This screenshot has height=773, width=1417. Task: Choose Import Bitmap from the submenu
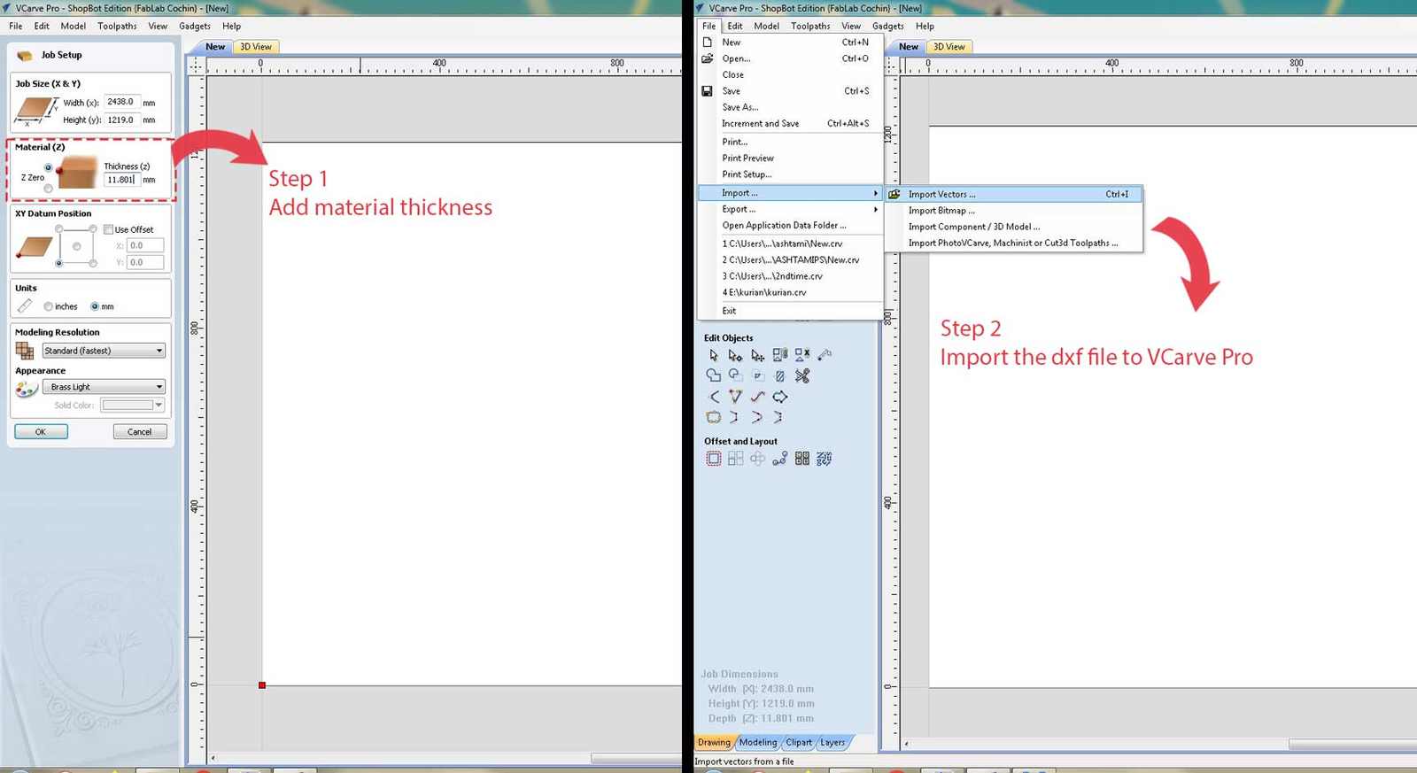pyautogui.click(x=1014, y=211)
